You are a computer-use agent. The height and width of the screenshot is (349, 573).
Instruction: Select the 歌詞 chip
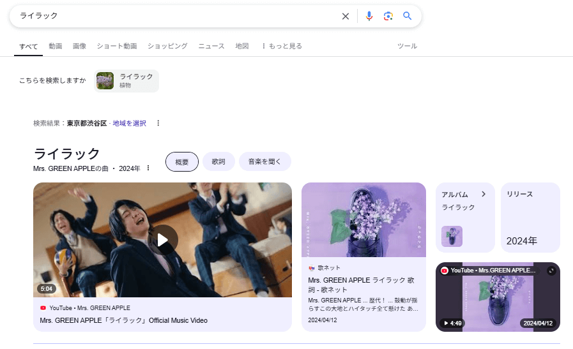(218, 161)
